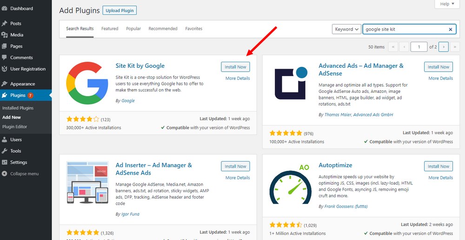465x240 pixels.
Task: Click the Igor Funa author link
Action: click(x=130, y=214)
